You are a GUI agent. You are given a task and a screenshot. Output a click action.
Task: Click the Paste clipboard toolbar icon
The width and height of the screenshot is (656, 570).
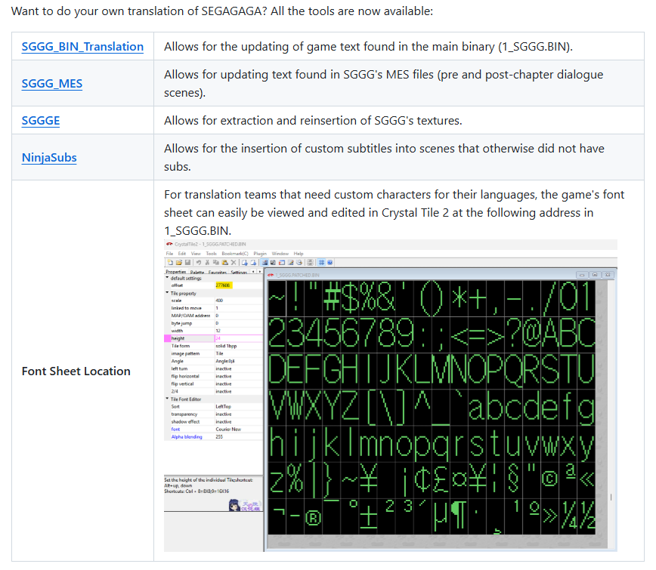[224, 263]
